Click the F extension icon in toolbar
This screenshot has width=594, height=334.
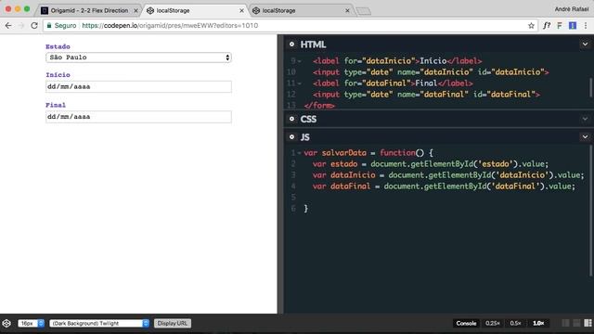click(560, 25)
